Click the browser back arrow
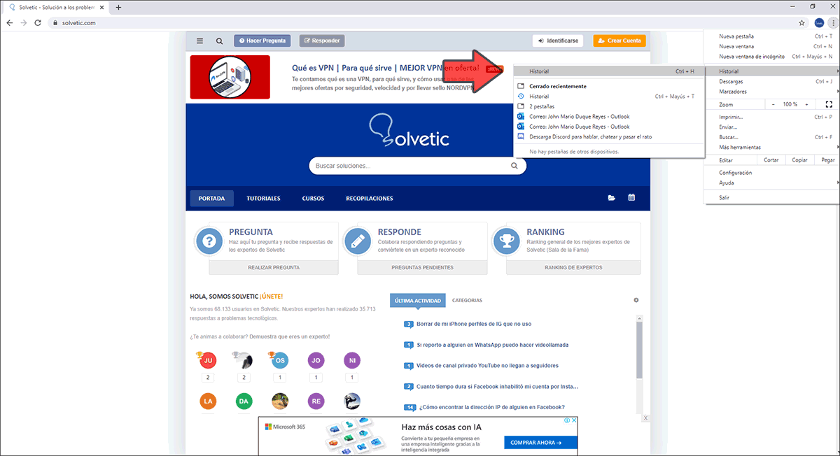Viewport: 840px width, 456px height. (x=9, y=22)
